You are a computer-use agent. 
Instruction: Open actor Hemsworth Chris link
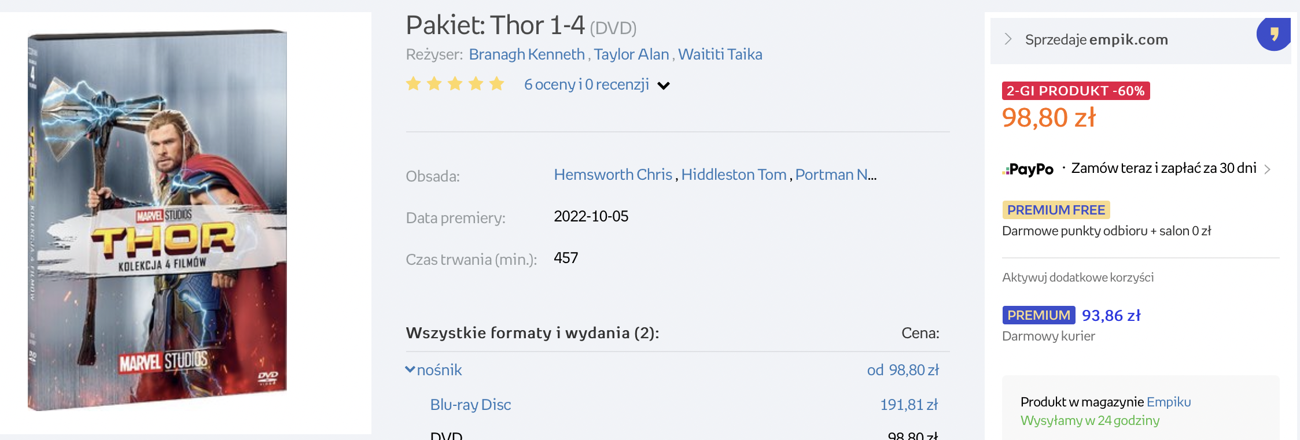(x=613, y=175)
